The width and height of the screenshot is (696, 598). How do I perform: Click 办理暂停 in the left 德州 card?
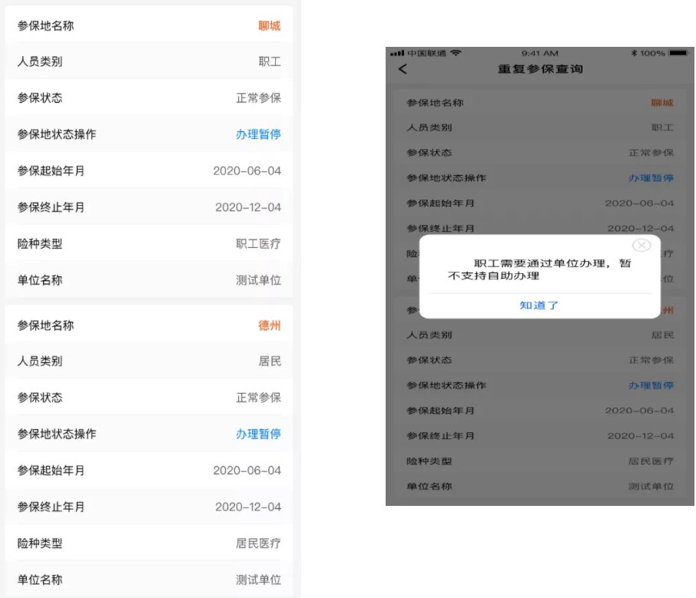click(258, 434)
